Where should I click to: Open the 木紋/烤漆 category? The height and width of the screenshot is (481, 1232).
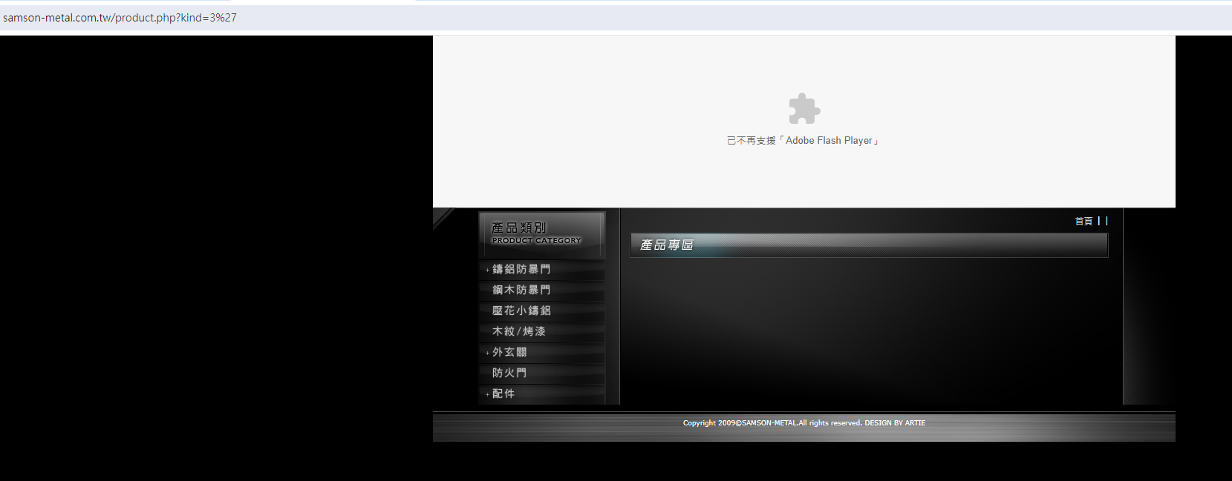(519, 331)
